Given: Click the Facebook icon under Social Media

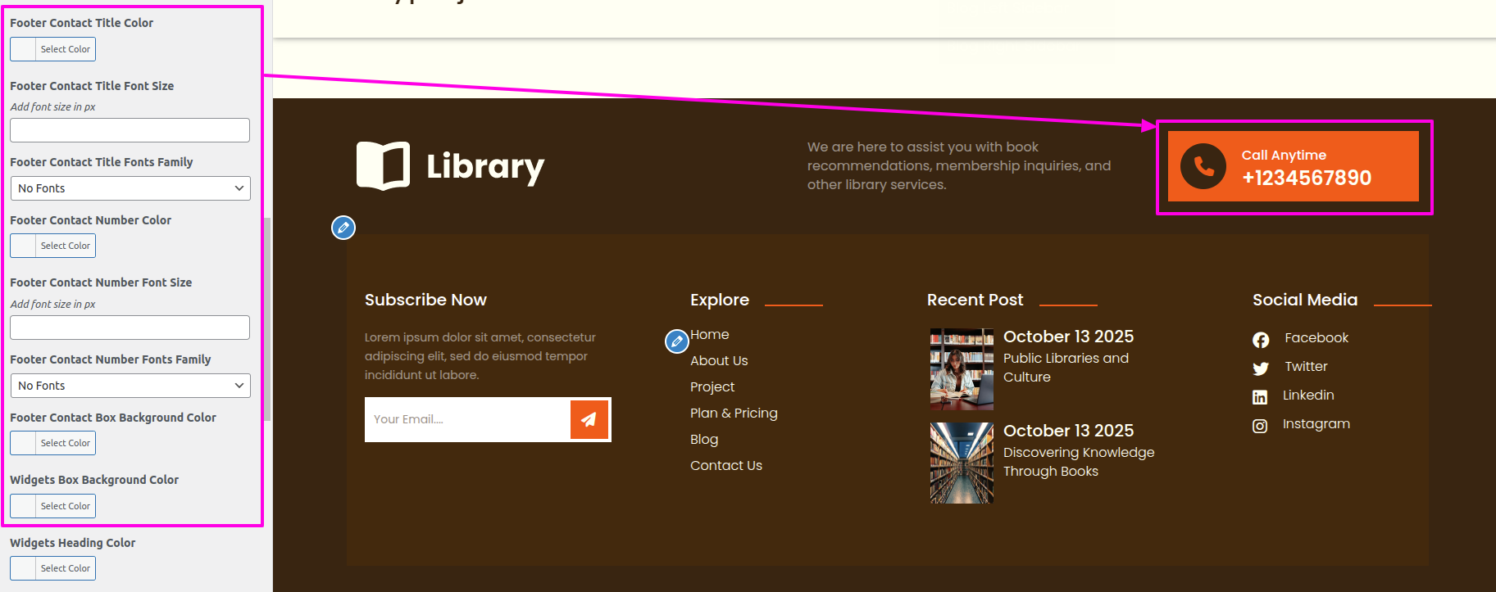Looking at the screenshot, I should tap(1261, 340).
